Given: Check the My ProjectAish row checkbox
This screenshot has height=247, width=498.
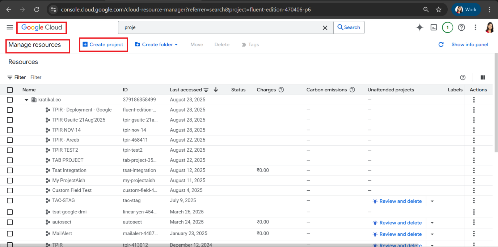Looking at the screenshot, I should (10, 181).
